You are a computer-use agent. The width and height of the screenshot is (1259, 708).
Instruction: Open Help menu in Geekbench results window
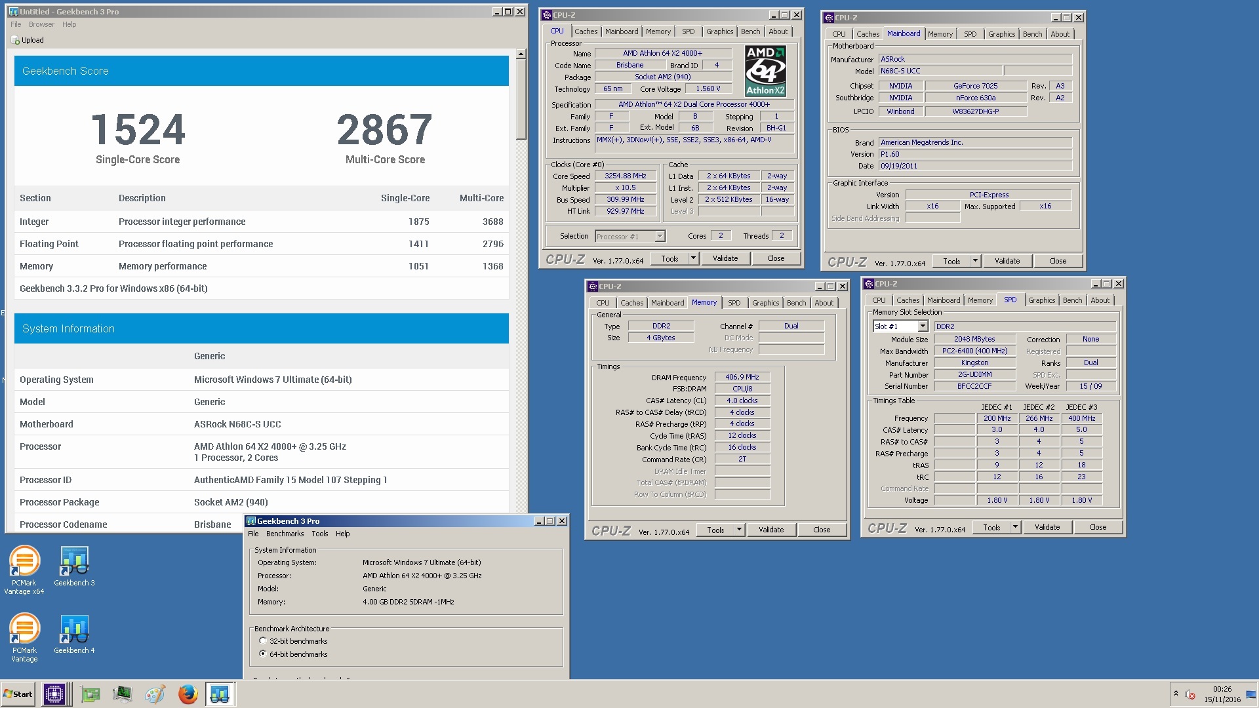point(70,24)
